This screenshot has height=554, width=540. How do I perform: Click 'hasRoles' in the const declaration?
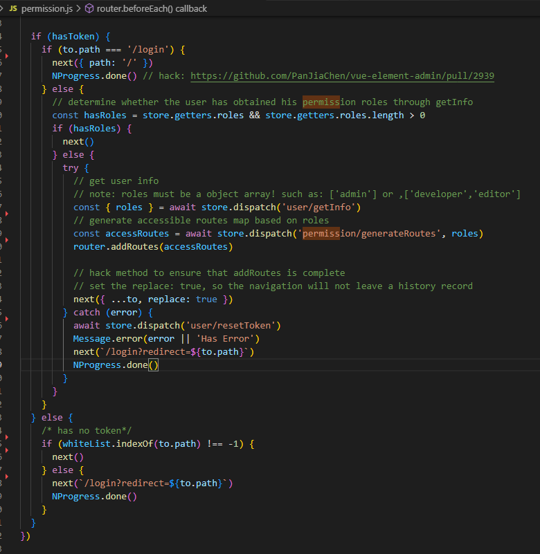[x=105, y=116]
